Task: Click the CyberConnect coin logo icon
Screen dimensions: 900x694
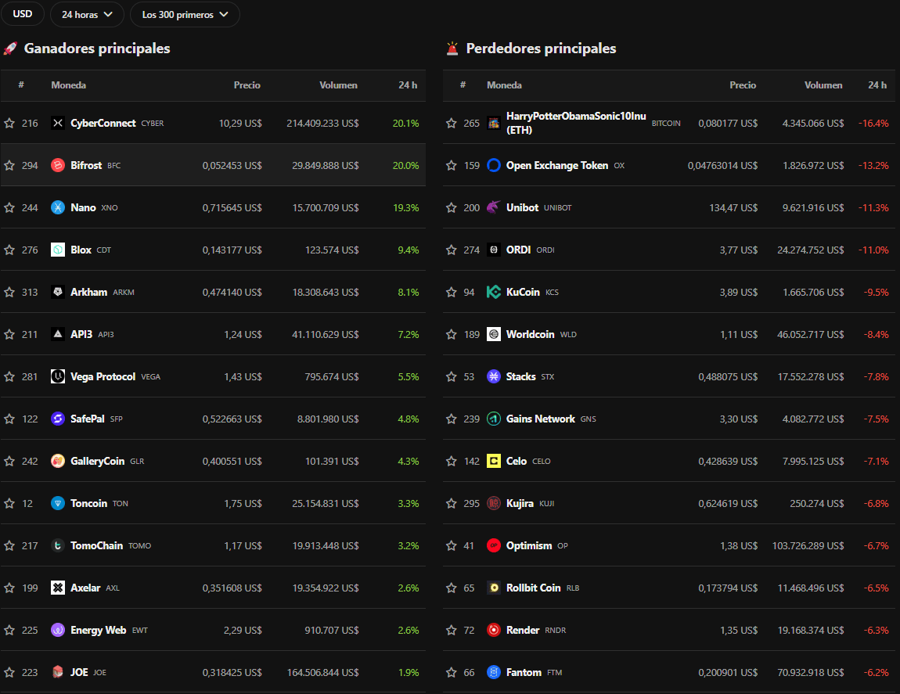Action: coord(58,123)
